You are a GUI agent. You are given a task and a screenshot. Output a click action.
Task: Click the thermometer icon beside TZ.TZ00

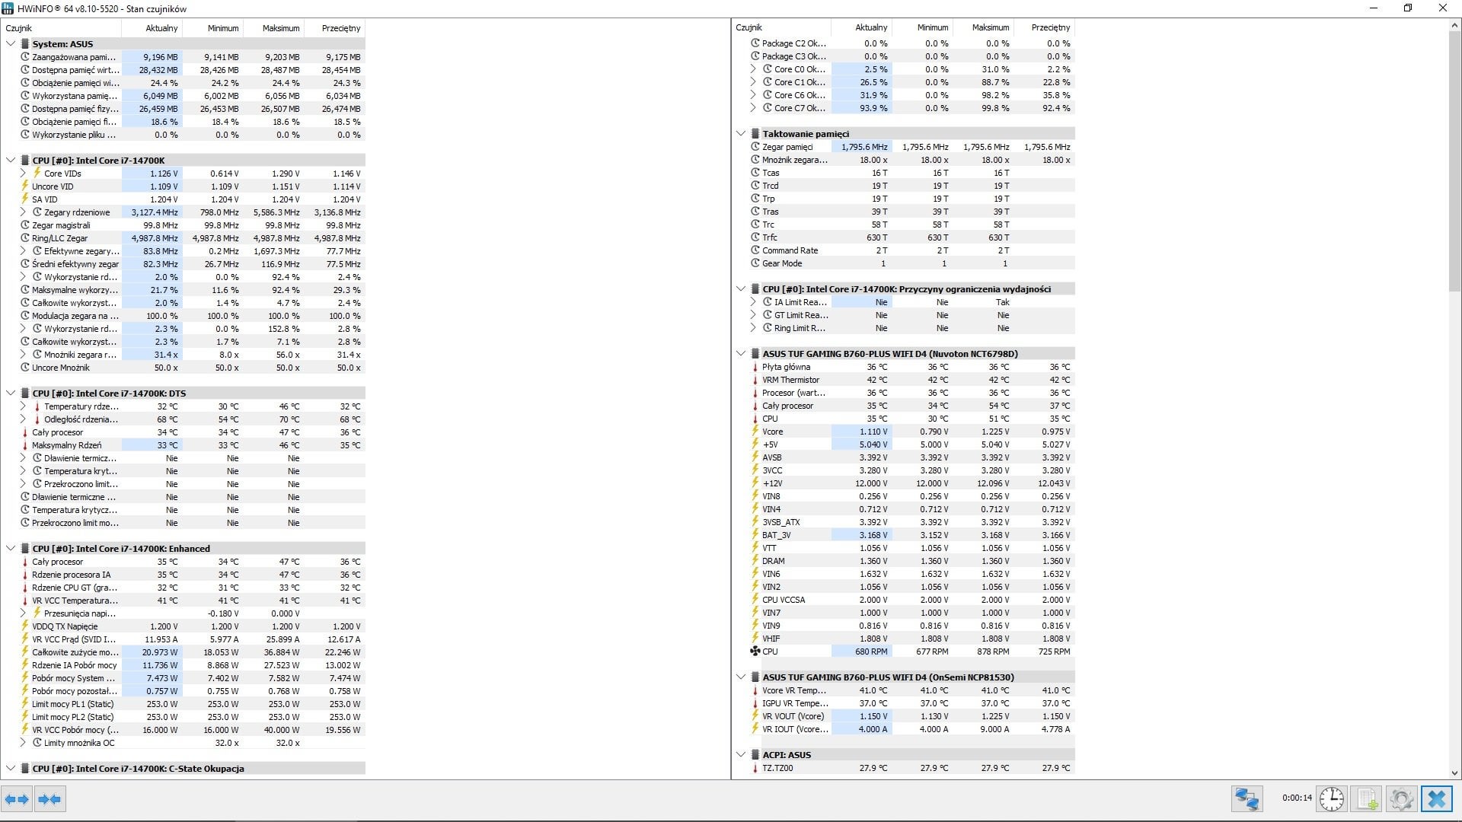point(755,768)
